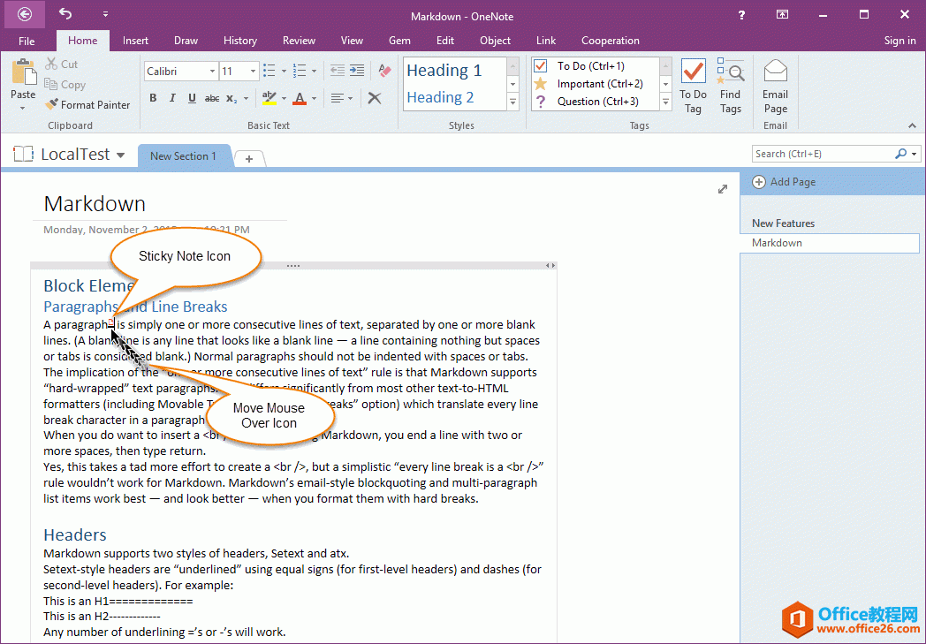Apply yellow text highlight color
926x644 pixels.
[x=269, y=98]
